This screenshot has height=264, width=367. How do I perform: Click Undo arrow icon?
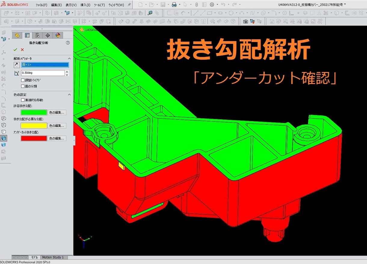pos(223,5)
